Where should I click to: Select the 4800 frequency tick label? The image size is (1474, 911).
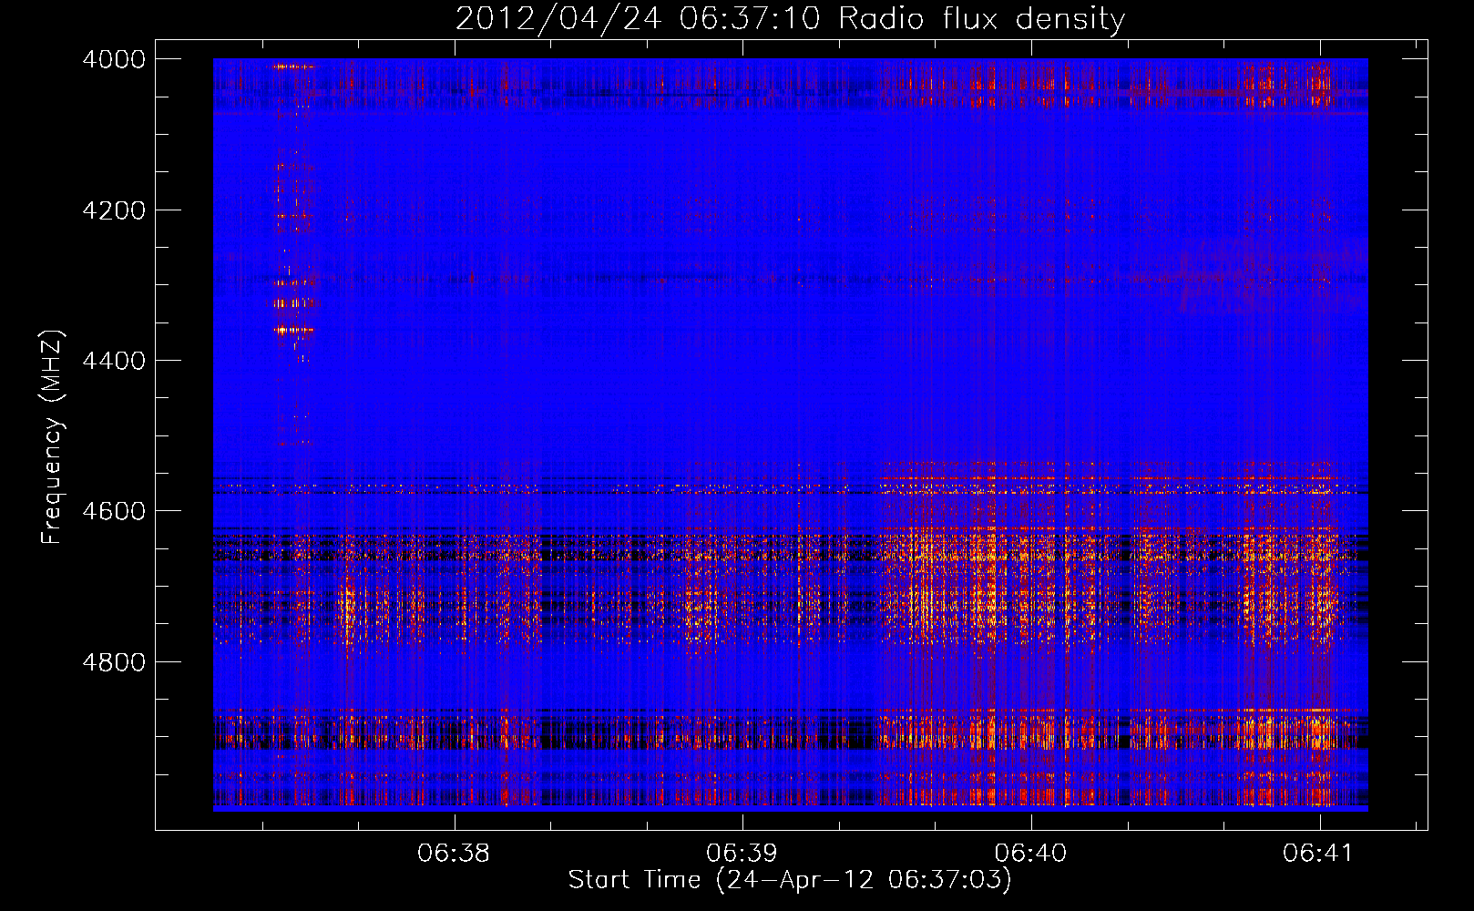pyautogui.click(x=114, y=662)
